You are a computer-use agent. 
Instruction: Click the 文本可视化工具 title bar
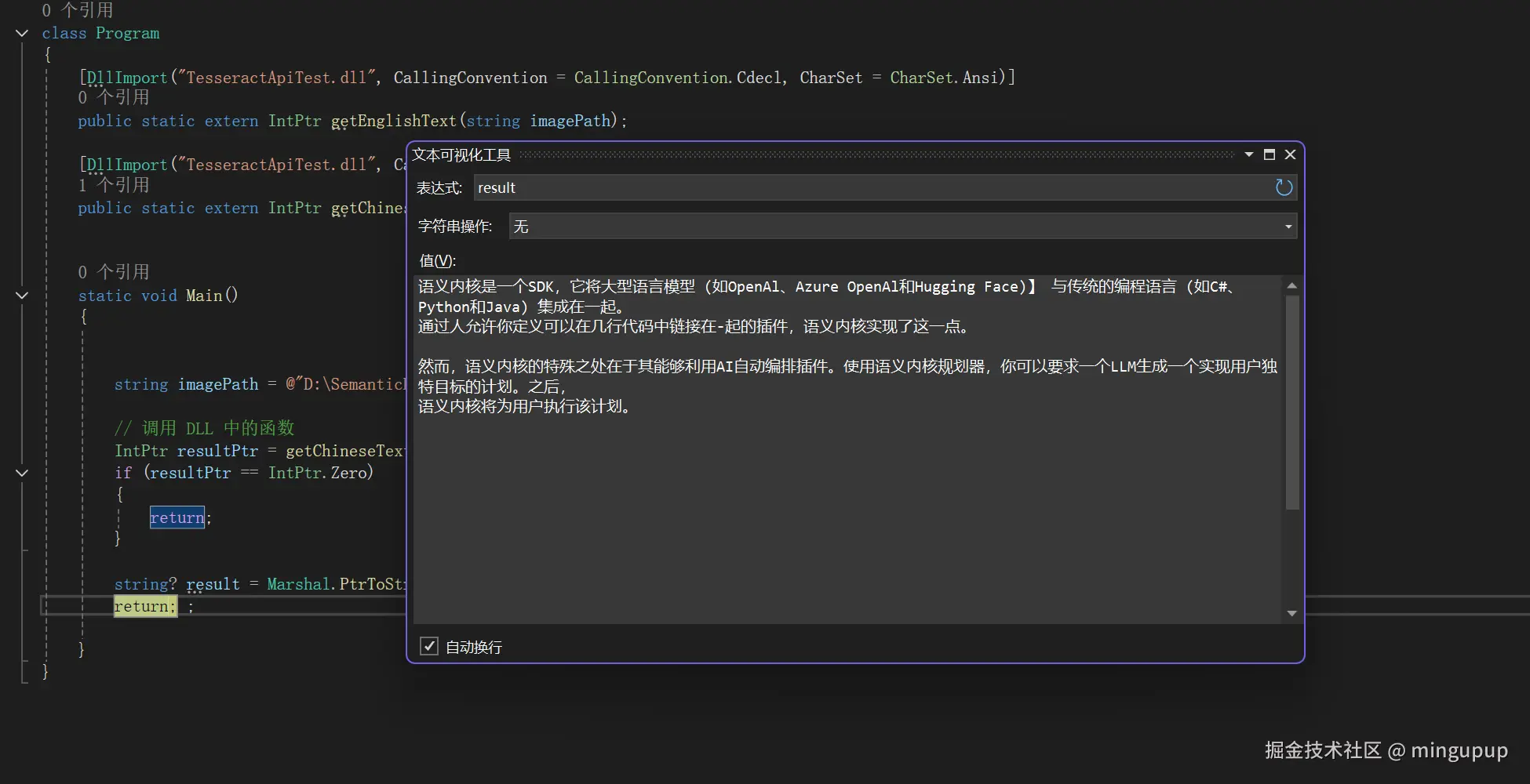pos(461,154)
